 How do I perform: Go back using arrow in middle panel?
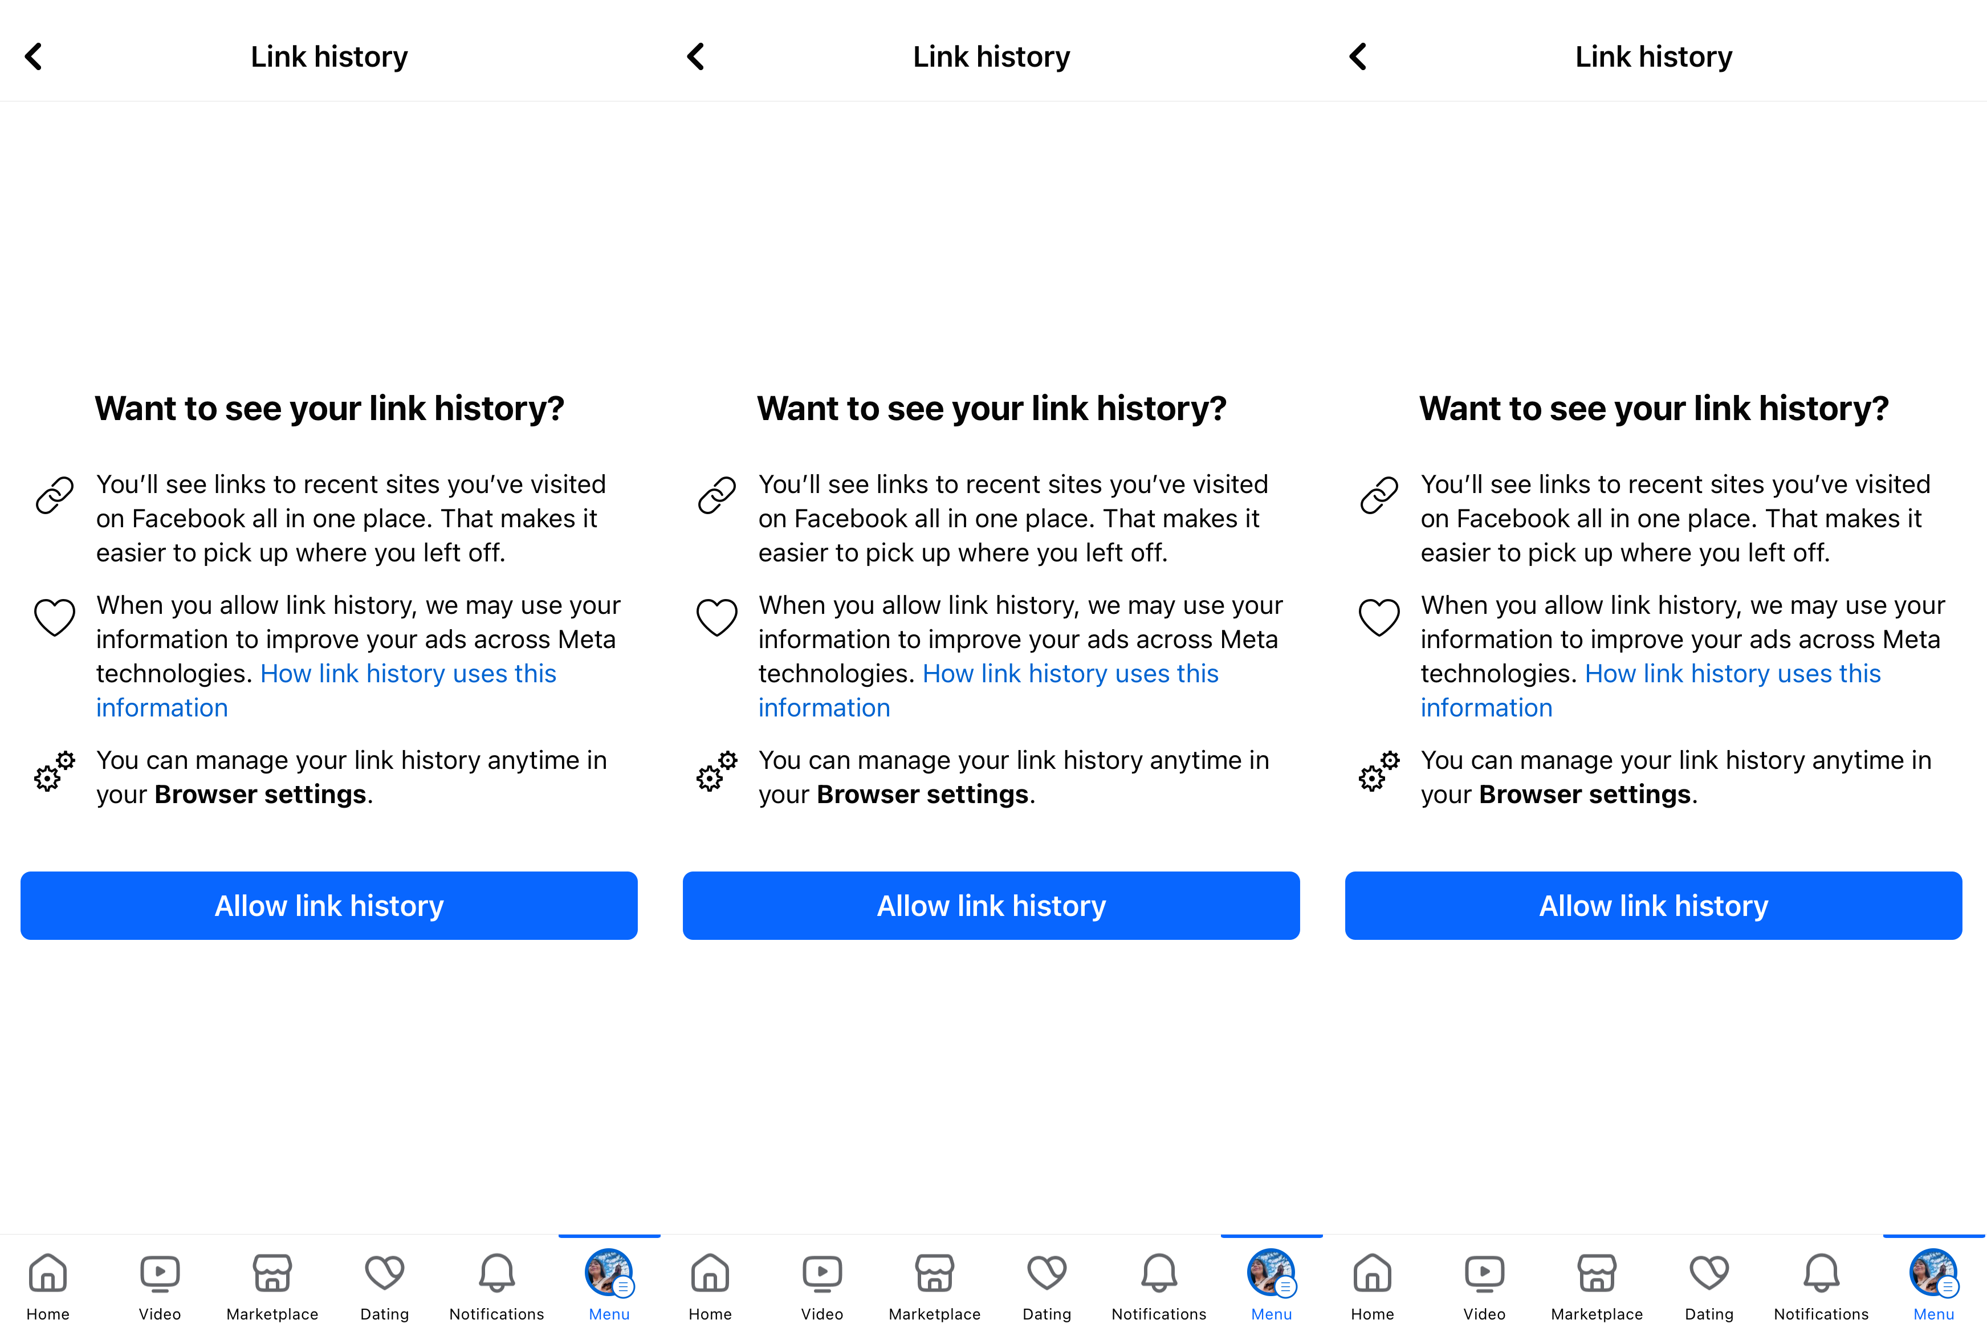(696, 56)
